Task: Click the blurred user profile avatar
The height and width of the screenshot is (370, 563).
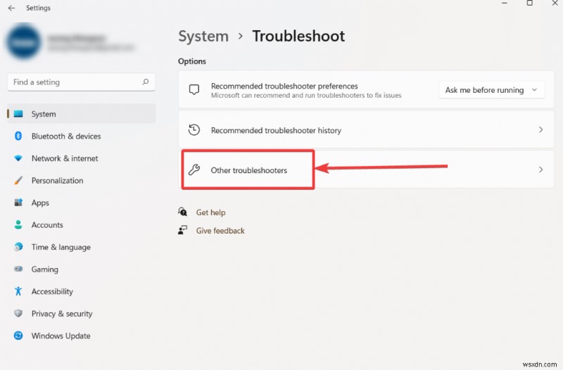Action: [x=23, y=42]
